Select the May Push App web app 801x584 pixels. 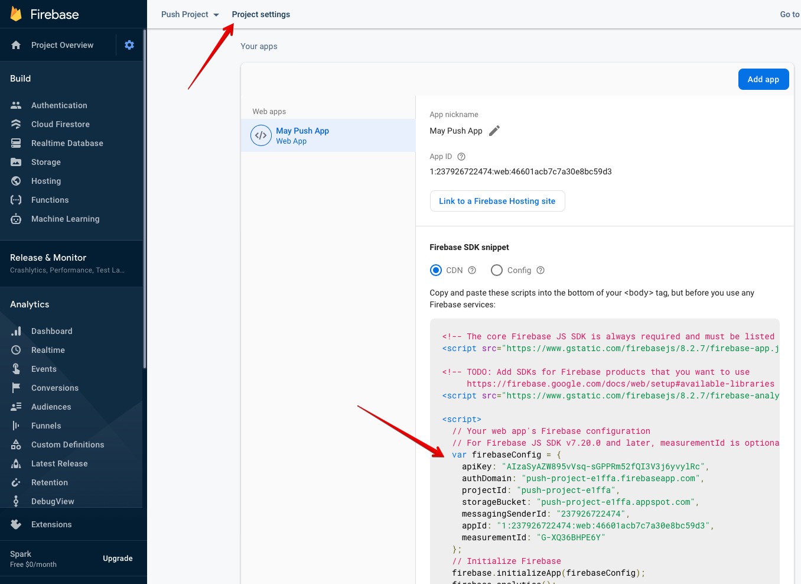tap(328, 135)
